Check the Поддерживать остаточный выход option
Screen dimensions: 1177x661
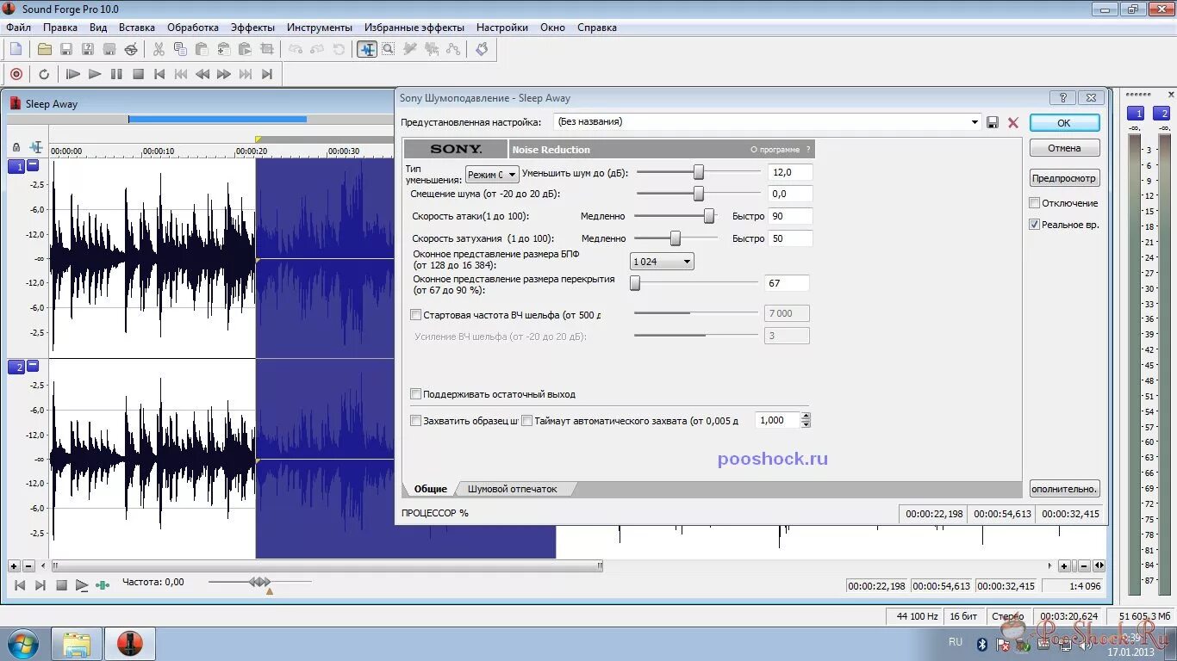coord(415,393)
